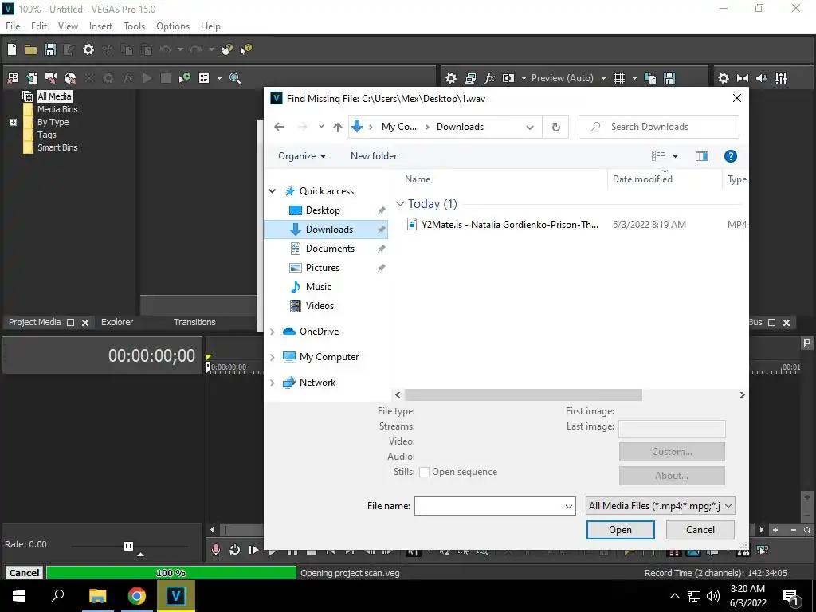Open the Split Screen View dropdown arrow
The width and height of the screenshot is (816, 612).
(524, 78)
